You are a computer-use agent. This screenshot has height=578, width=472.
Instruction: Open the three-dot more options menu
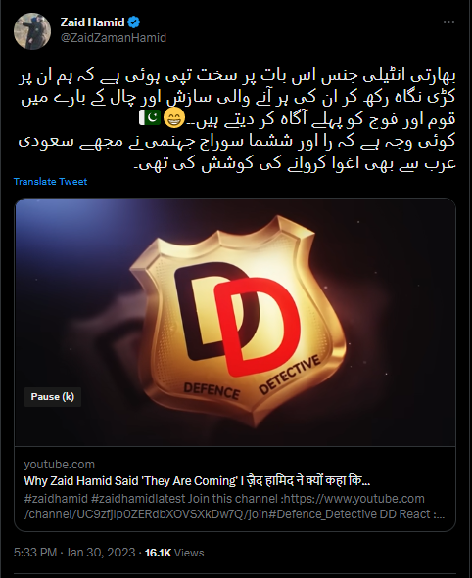(448, 22)
